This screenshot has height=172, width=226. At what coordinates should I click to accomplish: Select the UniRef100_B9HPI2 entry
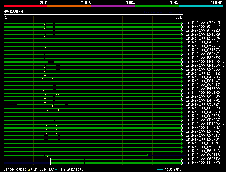(203, 73)
